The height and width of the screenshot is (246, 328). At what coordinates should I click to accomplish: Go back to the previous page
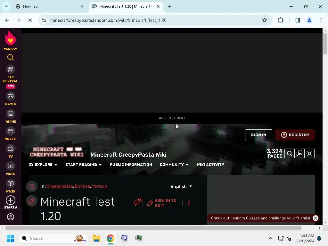coord(7,20)
